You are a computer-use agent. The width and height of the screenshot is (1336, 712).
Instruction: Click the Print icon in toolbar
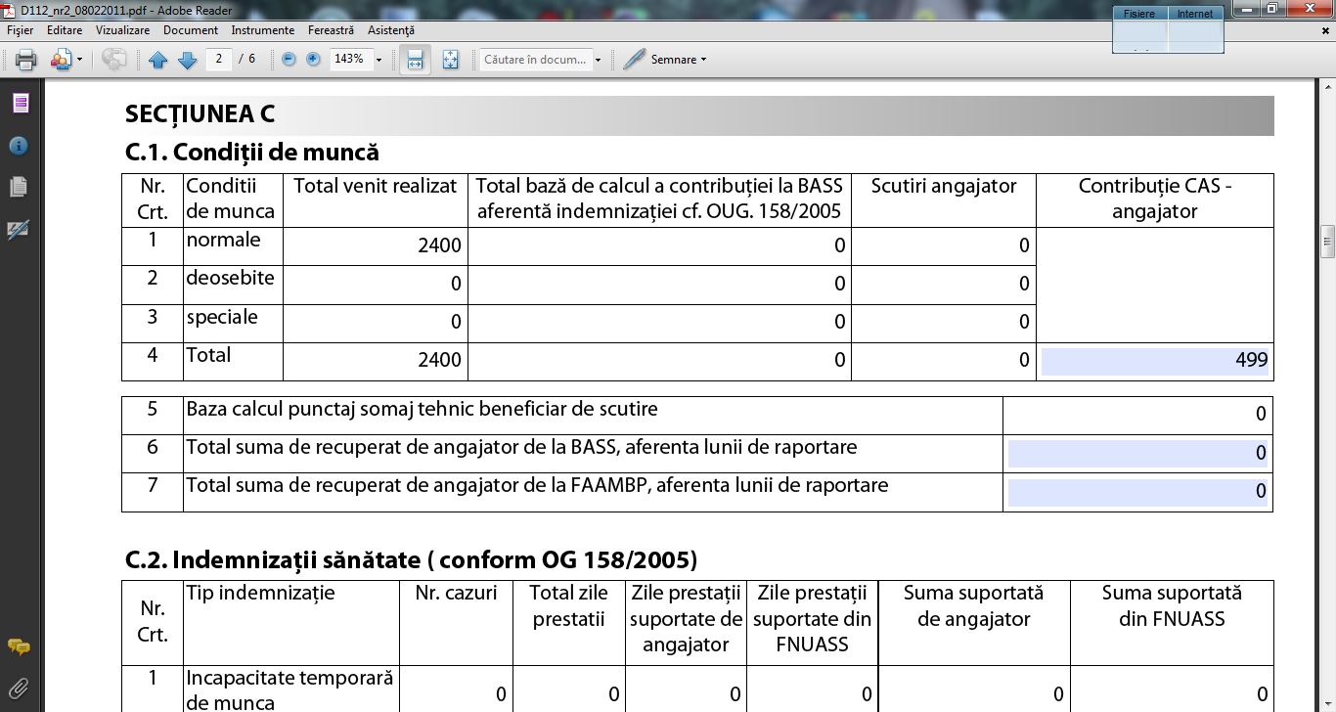point(26,60)
